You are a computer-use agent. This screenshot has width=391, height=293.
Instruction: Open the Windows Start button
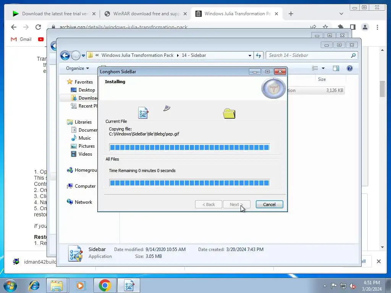pyautogui.click(x=10, y=285)
